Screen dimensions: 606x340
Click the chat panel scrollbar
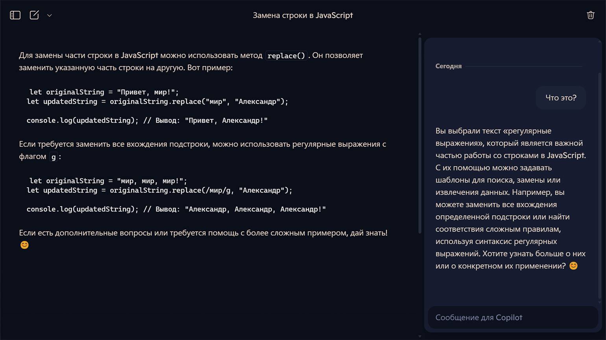point(599,185)
